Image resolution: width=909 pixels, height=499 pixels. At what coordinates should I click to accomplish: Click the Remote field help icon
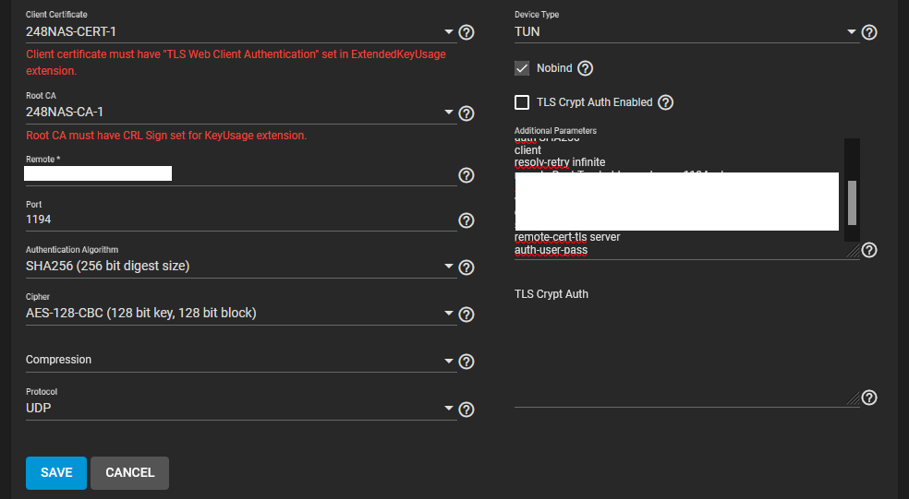click(x=467, y=175)
